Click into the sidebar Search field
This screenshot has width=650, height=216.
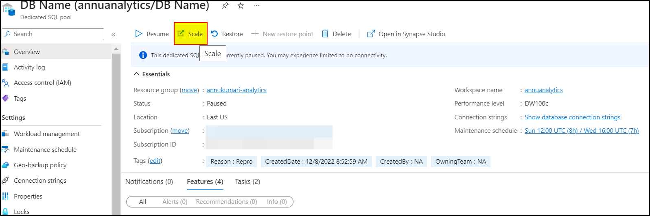pyautogui.click(x=53, y=34)
